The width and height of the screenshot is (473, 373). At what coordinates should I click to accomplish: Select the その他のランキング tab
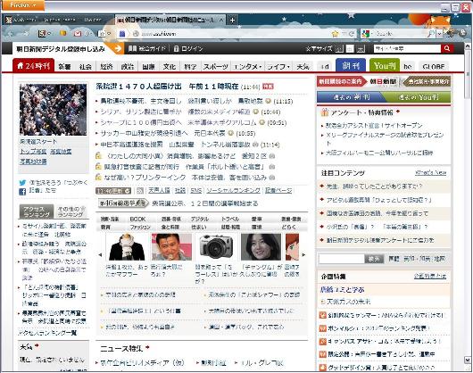point(71,211)
